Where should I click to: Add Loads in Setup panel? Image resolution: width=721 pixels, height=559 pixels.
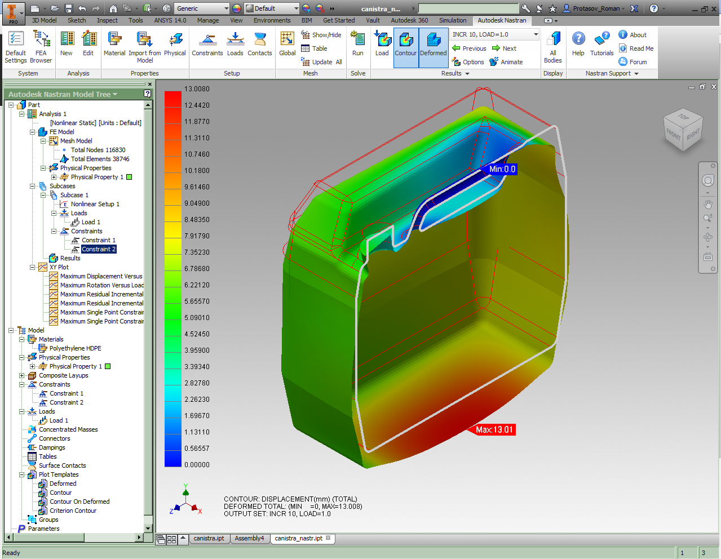235,44
